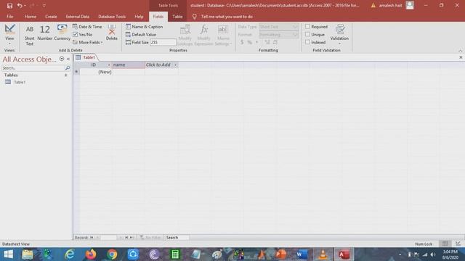Click Tell me what you want to do
The height and width of the screenshot is (261, 465).
tap(227, 17)
